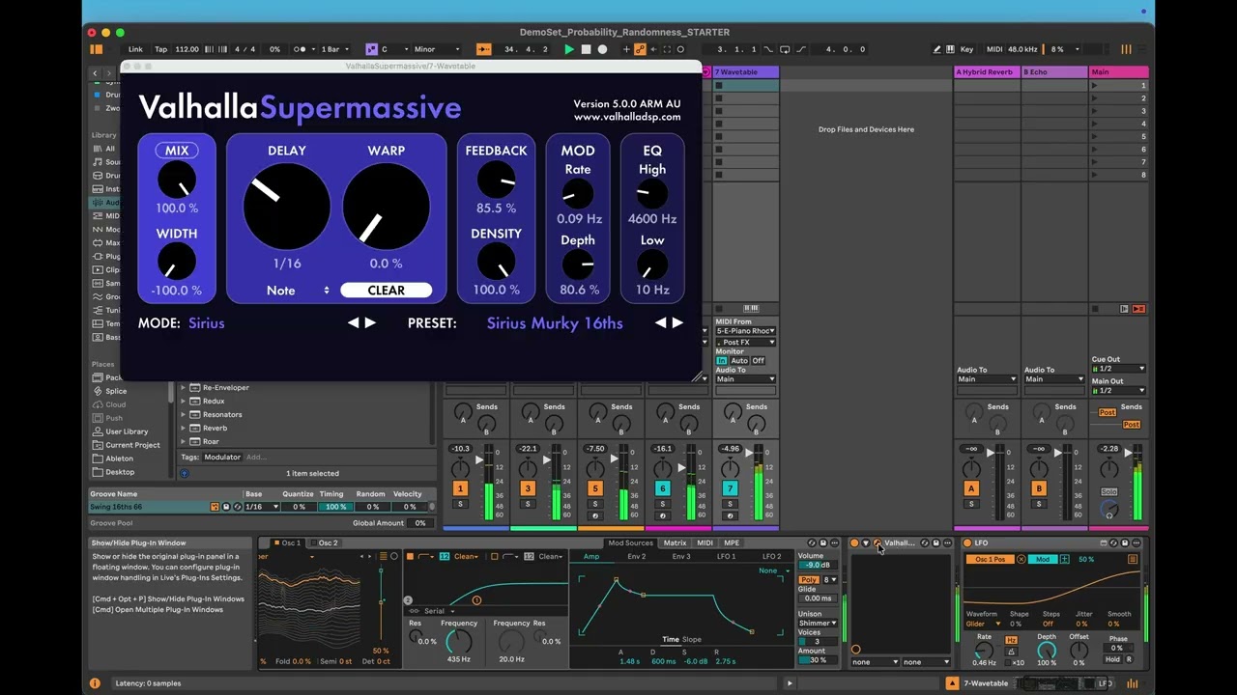This screenshot has width=1237, height=695.
Task: Toggle the computer MIDI keyboard icon
Action: tap(951, 49)
